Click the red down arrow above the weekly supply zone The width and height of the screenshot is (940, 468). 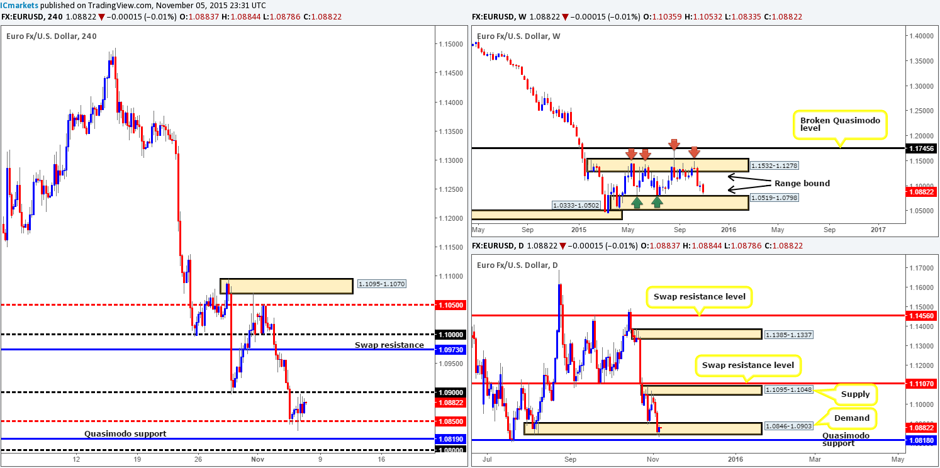coord(632,153)
